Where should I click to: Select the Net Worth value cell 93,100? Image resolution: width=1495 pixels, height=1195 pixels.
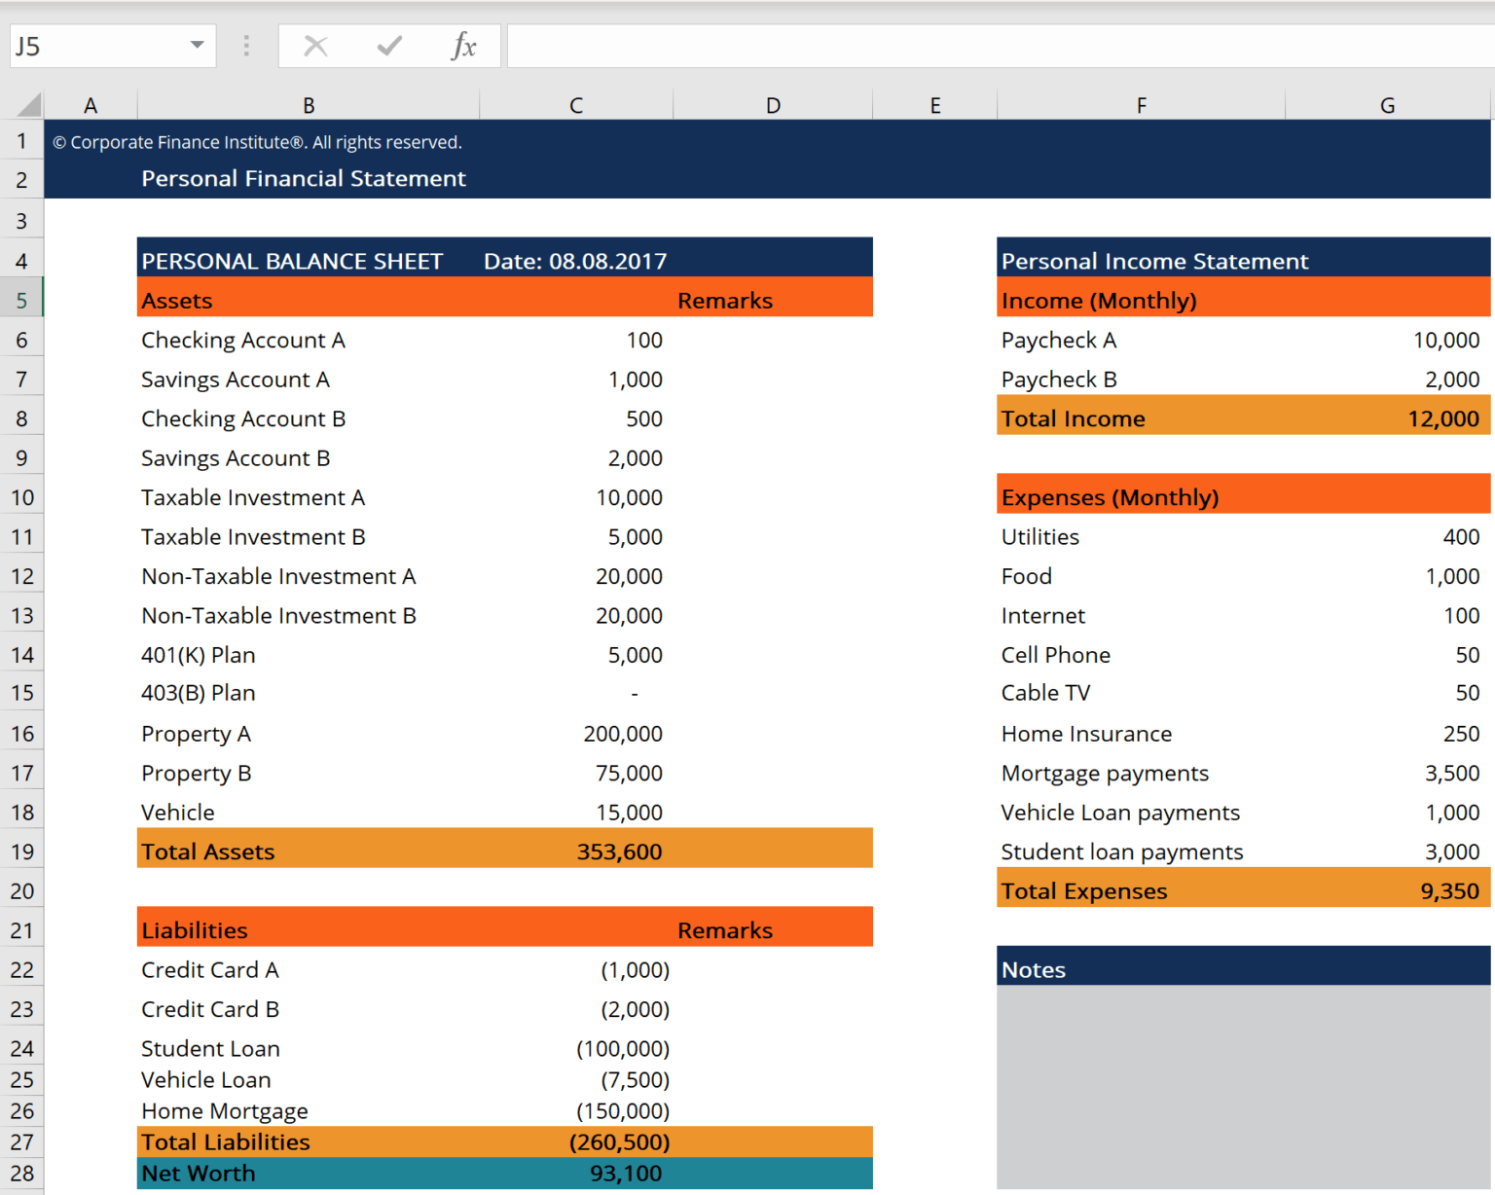click(625, 1174)
